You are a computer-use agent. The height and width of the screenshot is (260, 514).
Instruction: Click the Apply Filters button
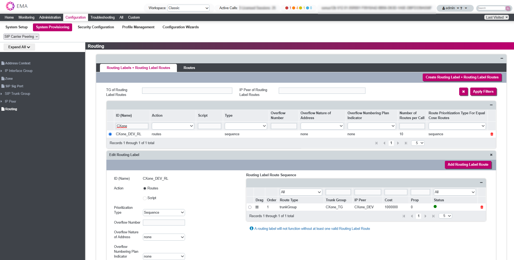coord(483,92)
